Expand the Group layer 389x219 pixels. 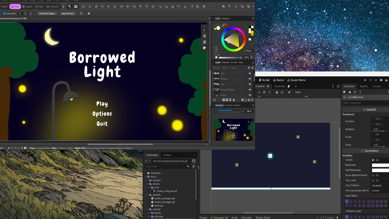213,95
